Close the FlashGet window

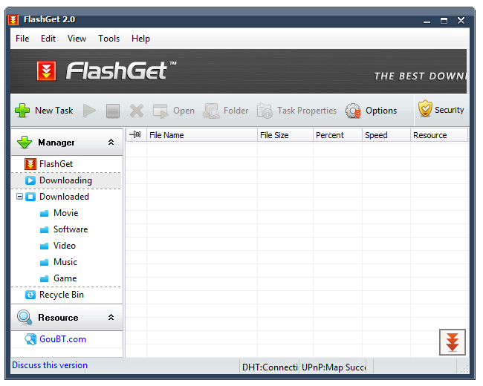461,20
